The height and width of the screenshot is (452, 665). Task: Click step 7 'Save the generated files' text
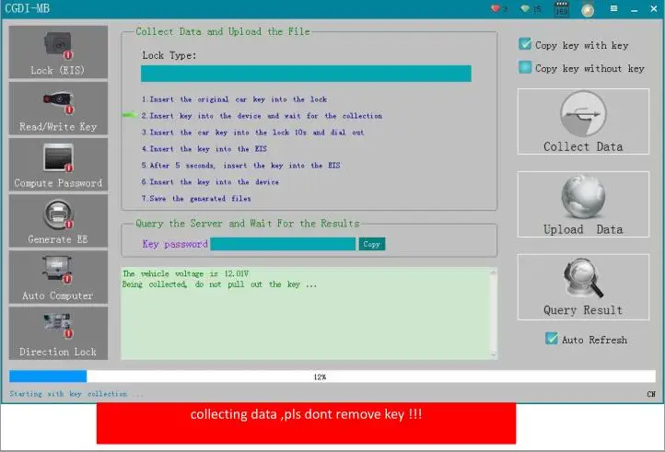point(196,199)
